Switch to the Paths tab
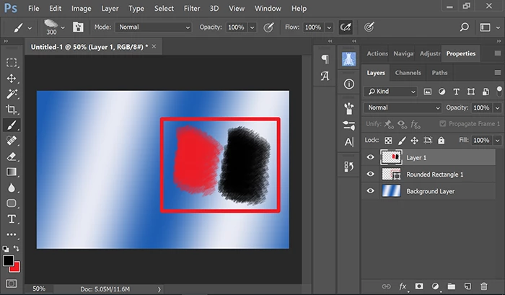505x295 pixels. [x=439, y=73]
